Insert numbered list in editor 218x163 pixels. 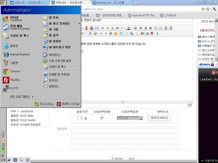point(156,28)
